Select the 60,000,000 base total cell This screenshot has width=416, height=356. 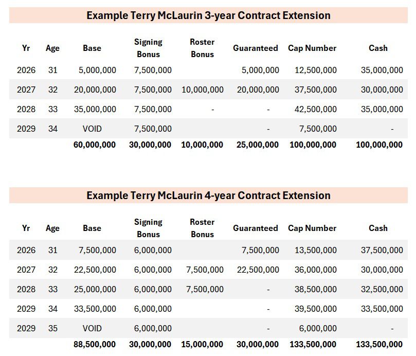[95, 145]
